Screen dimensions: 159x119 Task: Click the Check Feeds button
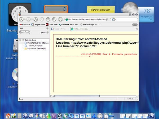[x=25, y=32]
